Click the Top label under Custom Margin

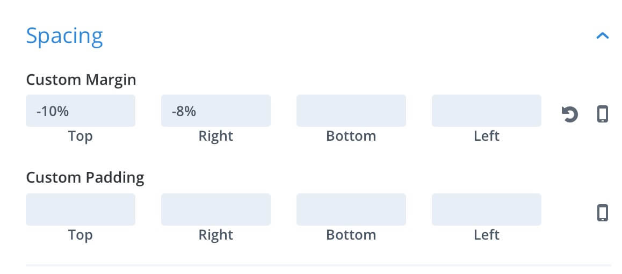81,136
